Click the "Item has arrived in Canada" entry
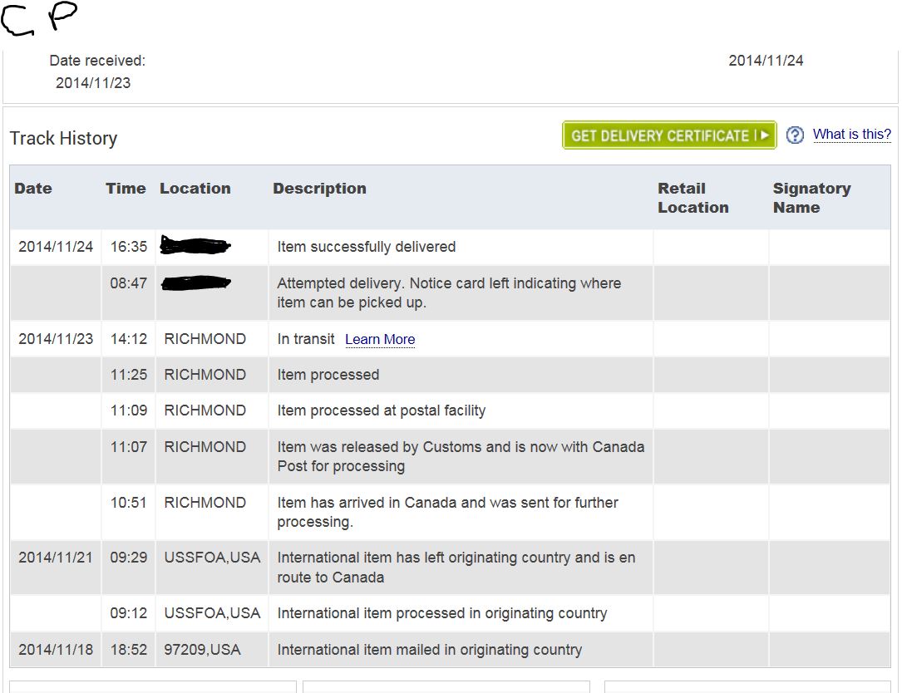Image resolution: width=902 pixels, height=693 pixels. [447, 512]
